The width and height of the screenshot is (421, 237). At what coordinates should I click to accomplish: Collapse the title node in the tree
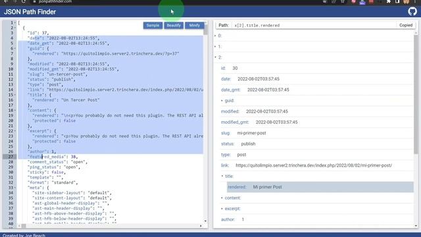pos(222,176)
